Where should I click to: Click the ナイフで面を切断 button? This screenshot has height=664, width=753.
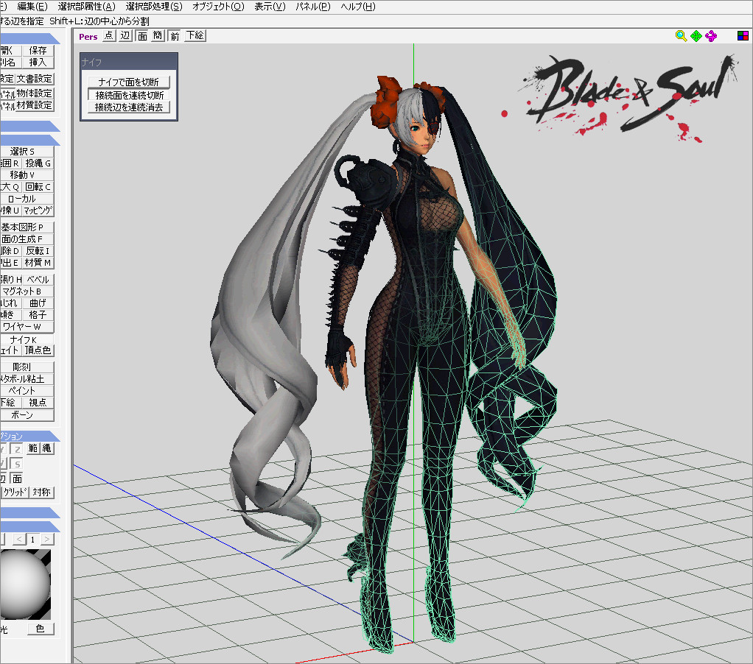click(x=128, y=80)
